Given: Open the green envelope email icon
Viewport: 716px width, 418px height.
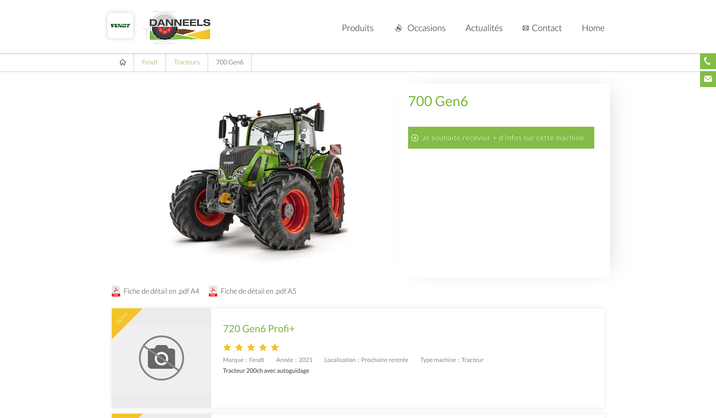Looking at the screenshot, I should pyautogui.click(x=708, y=79).
